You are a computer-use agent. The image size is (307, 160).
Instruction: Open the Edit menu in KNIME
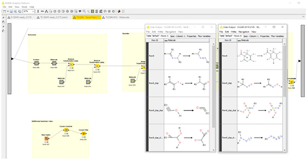[x=10, y=7]
